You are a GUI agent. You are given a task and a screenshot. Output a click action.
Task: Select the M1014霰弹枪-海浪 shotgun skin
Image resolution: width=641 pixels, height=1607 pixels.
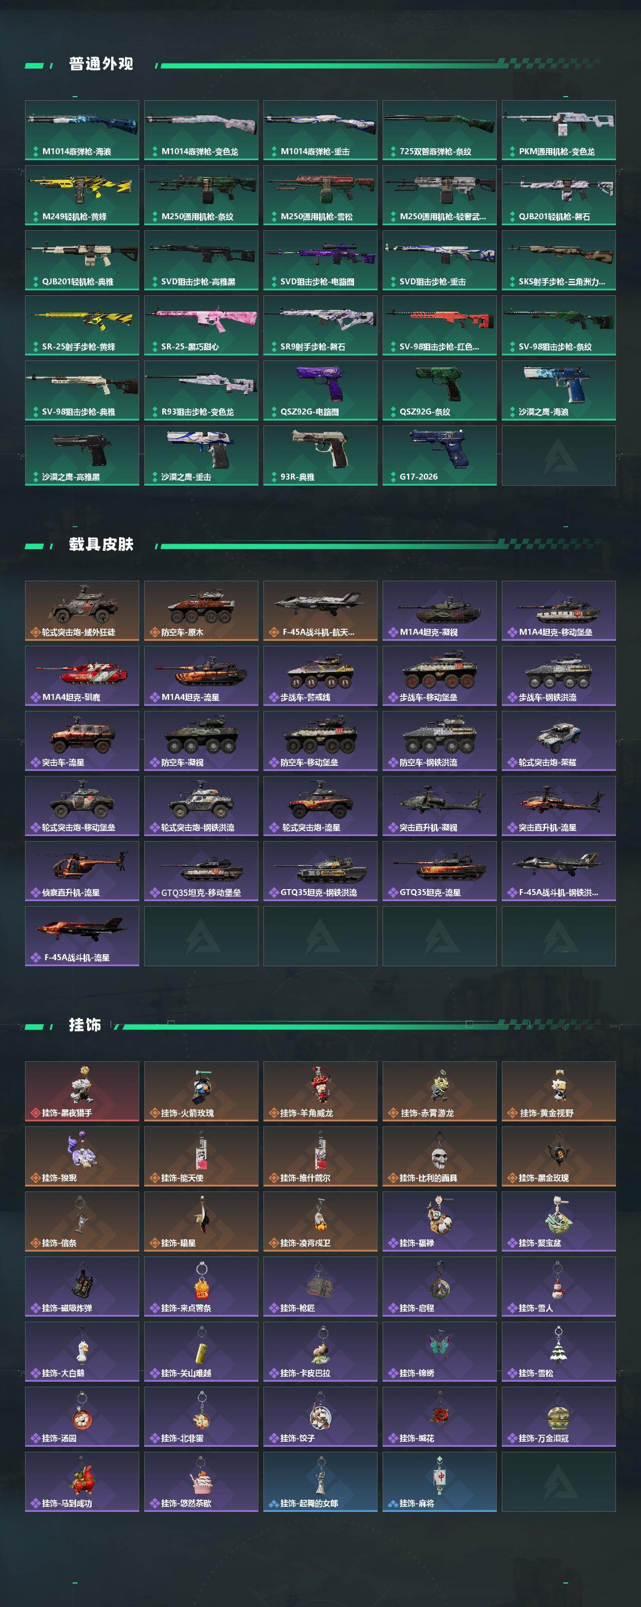pyautogui.click(x=82, y=130)
